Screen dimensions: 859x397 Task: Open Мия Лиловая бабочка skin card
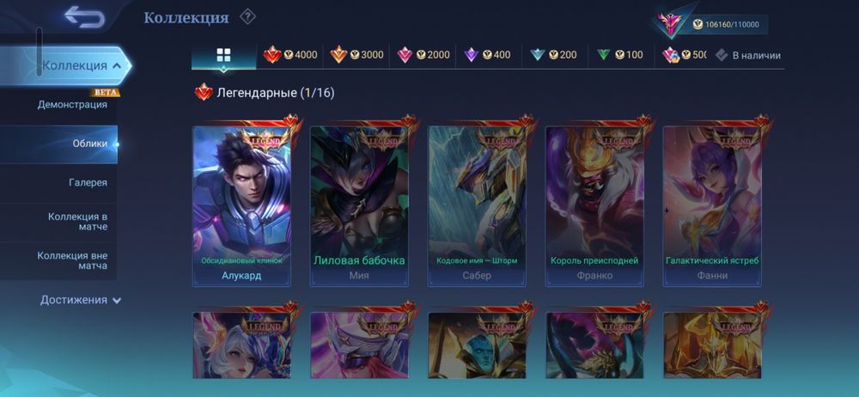click(x=359, y=206)
